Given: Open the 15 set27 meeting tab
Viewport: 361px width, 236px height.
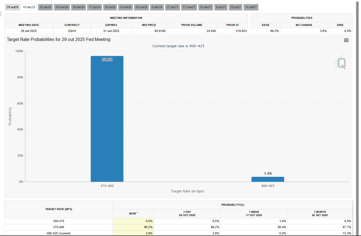Looking at the screenshot, I should coord(251,7).
